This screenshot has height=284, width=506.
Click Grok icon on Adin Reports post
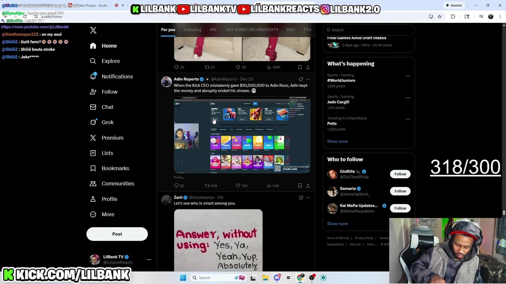point(301,79)
